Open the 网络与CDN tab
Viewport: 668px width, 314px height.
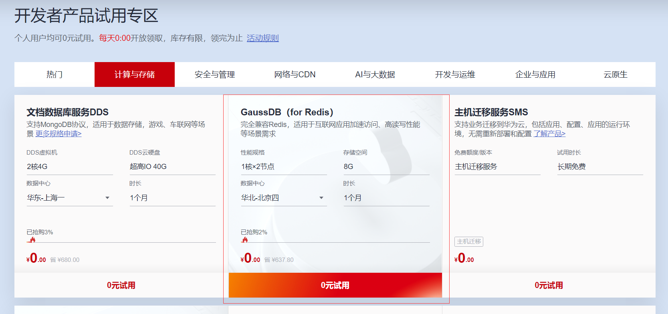point(295,74)
